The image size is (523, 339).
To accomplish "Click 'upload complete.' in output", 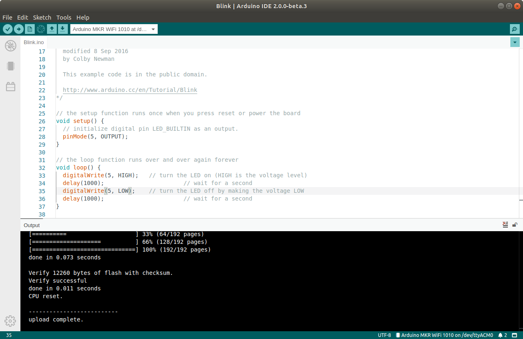I will tap(56, 319).
